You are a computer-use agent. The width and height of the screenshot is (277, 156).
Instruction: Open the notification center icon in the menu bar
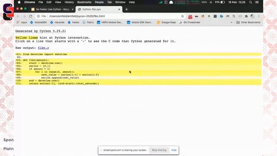[x=257, y=2]
